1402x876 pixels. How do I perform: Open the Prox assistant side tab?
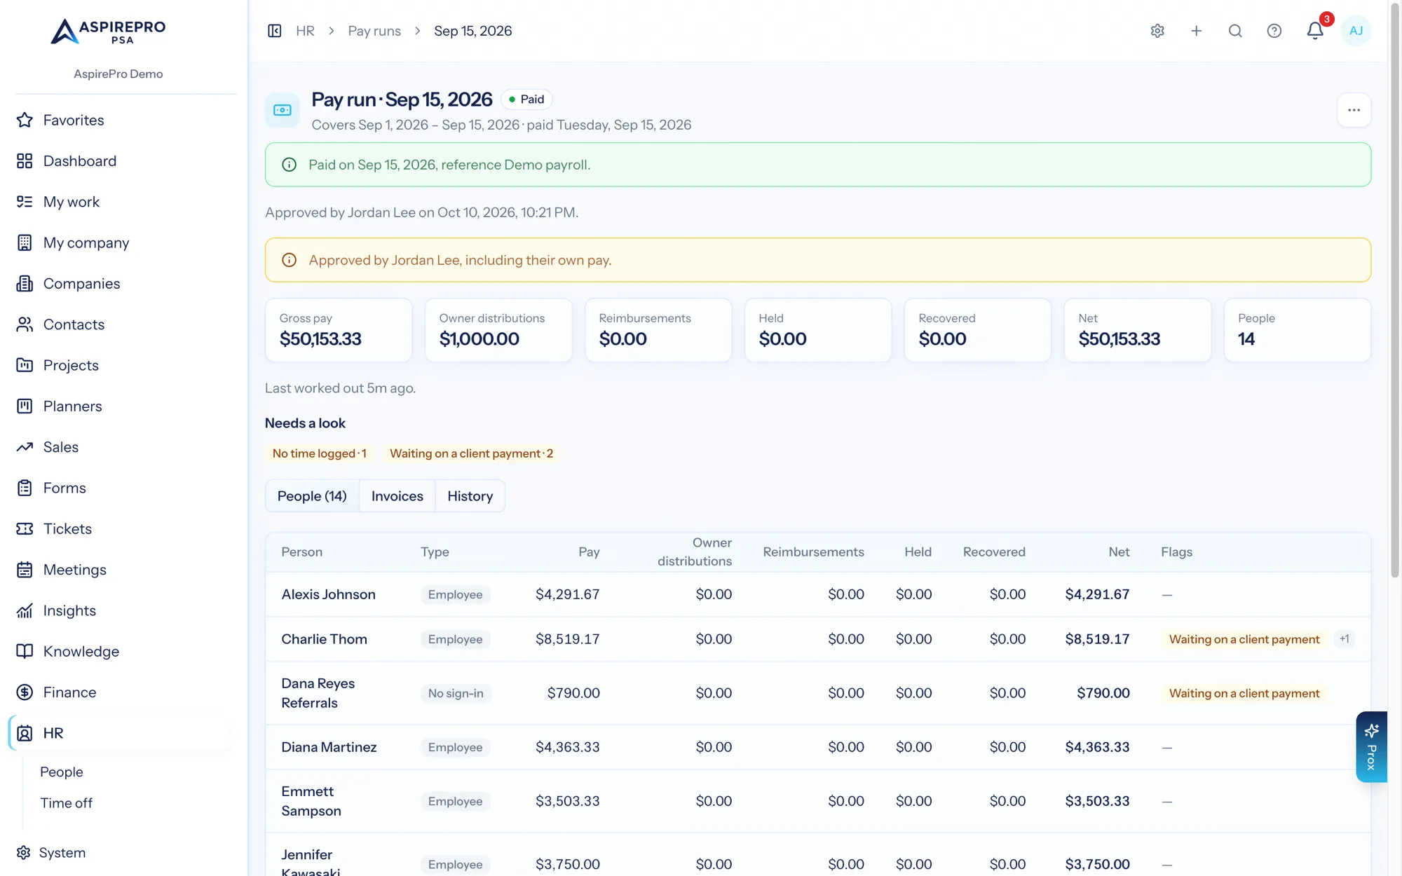pos(1371,747)
